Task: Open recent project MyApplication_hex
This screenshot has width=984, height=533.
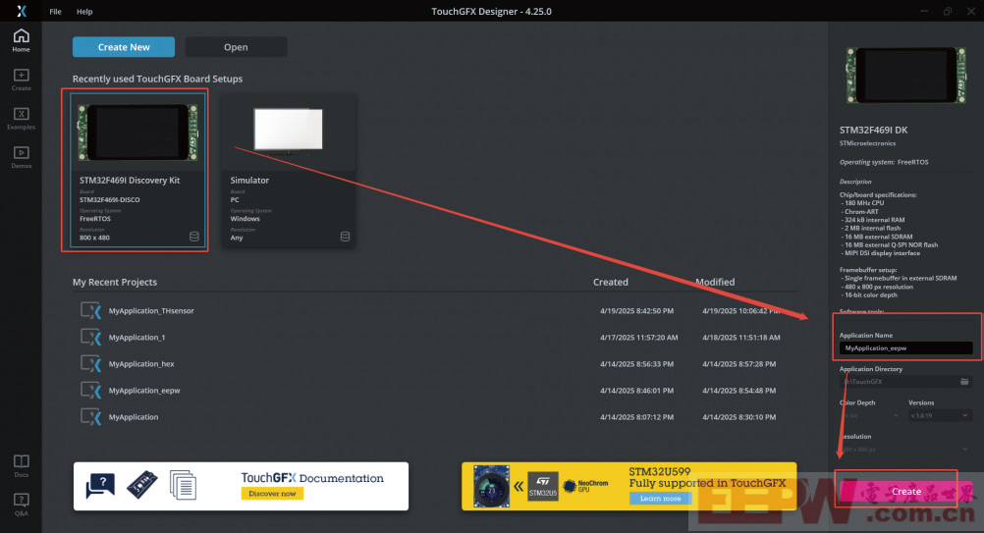Action: [141, 364]
